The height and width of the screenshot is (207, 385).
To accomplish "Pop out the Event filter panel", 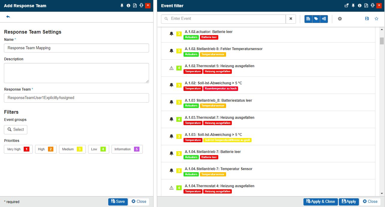I will [x=347, y=5].
